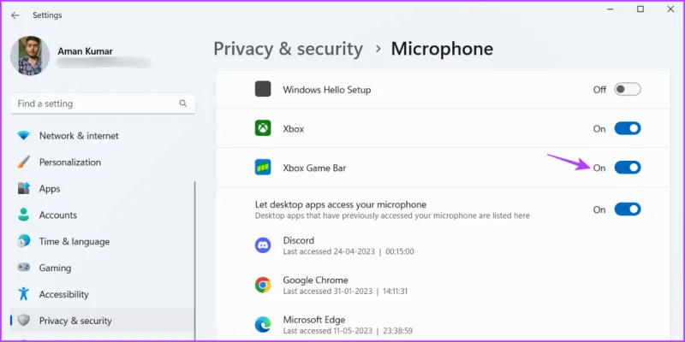Click the Time & language globe icon
This screenshot has width=685, height=342.
tap(24, 241)
